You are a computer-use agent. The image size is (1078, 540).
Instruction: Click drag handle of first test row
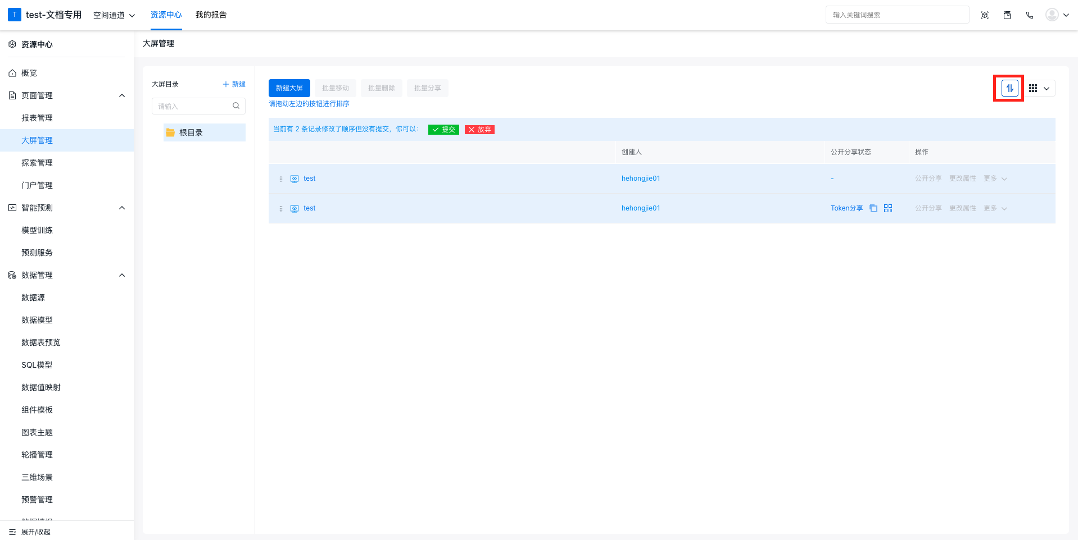pos(281,179)
